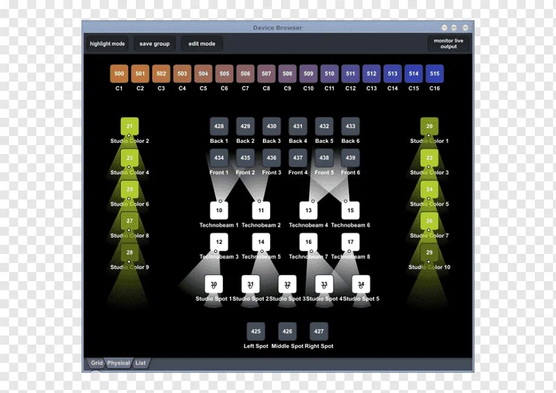Viewport: 556px width, 393px height.
Task: Select fixture 25 Studio Color 6
Action: pyautogui.click(x=129, y=189)
